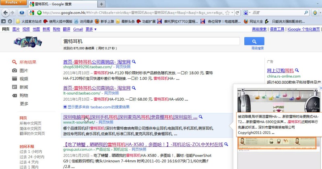Switch to 图片 in Google top navigation
Image resolution: width=322 pixels, height=169 pixels.
click(x=16, y=29)
